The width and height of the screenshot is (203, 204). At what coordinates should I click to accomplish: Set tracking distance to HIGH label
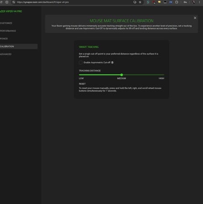pos(161,78)
